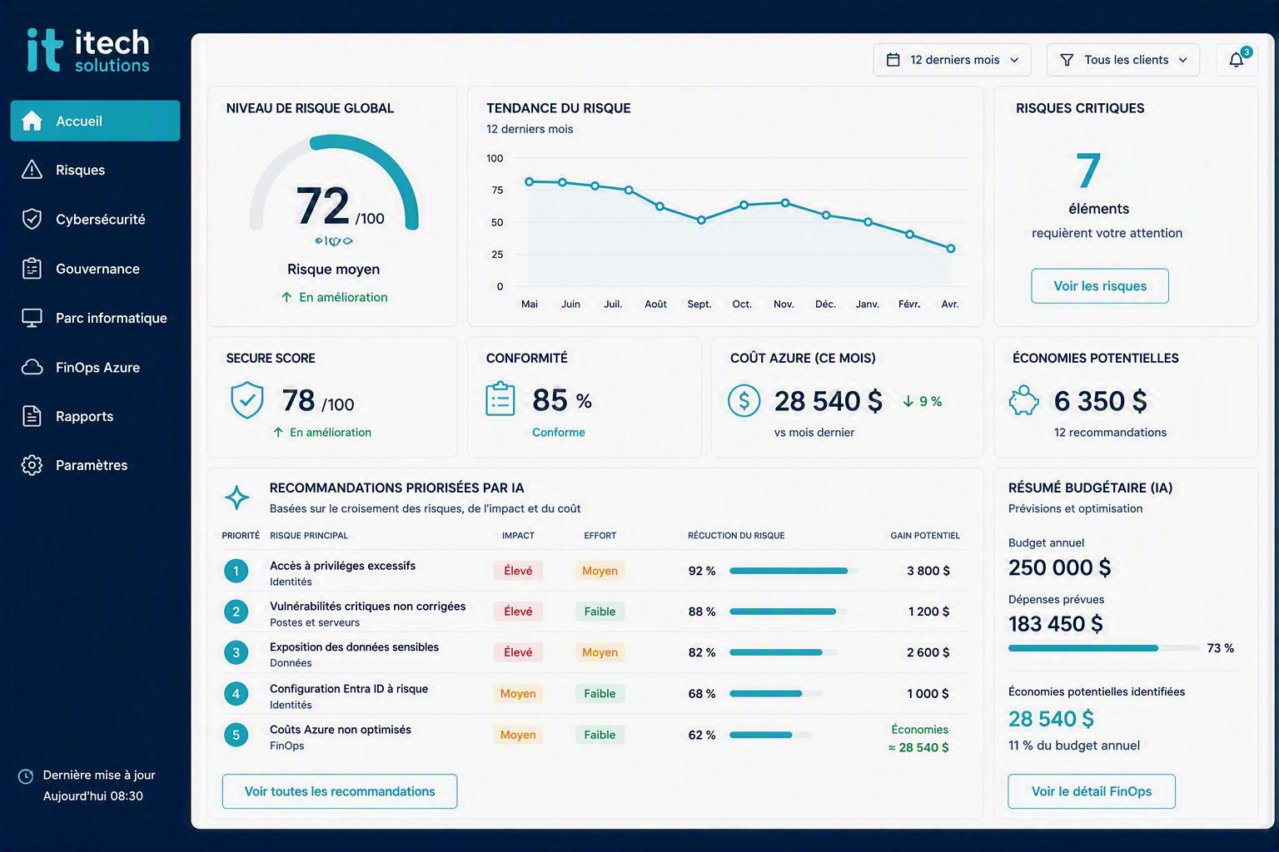Click Coûts Azure non optimisés
Image resolution: width=1279 pixels, height=852 pixels.
(x=341, y=730)
